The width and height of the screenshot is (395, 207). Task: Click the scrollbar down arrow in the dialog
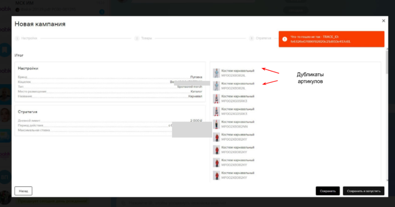(387, 180)
